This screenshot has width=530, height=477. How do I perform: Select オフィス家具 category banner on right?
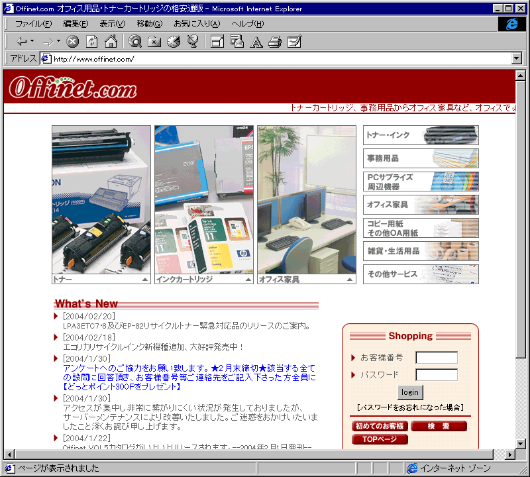(x=421, y=205)
